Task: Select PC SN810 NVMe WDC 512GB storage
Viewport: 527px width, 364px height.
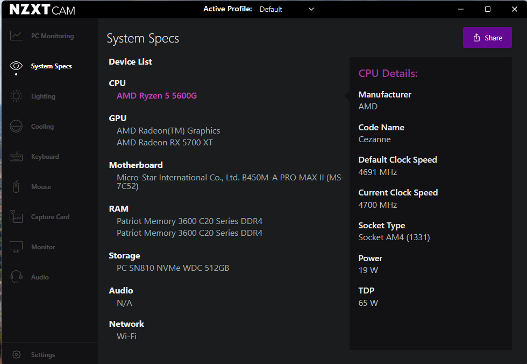Action: coord(173,268)
